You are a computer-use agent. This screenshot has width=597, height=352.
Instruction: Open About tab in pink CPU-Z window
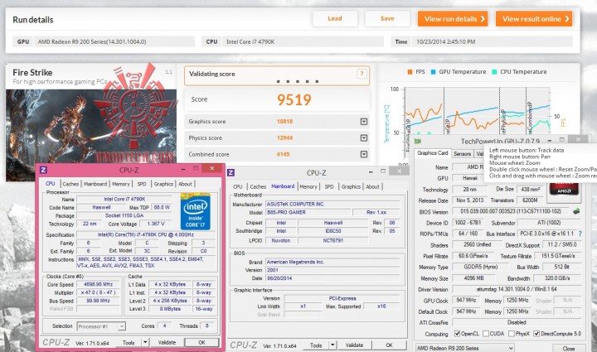point(186,184)
